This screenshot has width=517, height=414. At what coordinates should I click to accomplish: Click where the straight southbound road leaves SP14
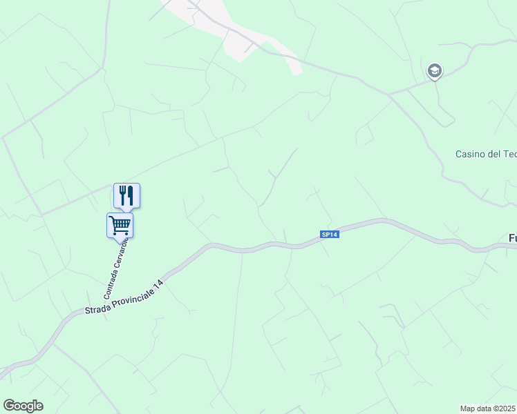pos(243,251)
